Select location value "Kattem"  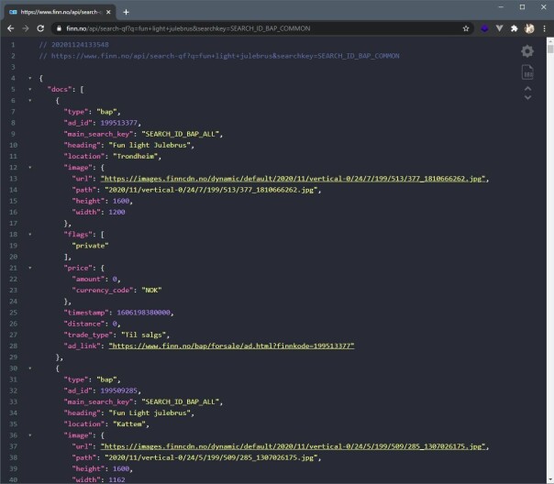click(129, 424)
